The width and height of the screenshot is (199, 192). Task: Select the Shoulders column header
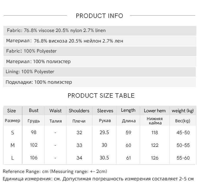(79, 111)
